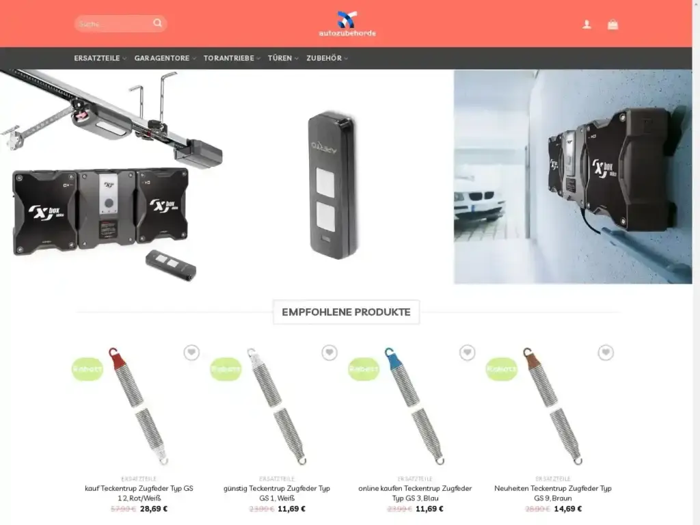The image size is (700, 525).
Task: Toggle wishlist heart for GS 3 Blau spring
Action: 468,353
